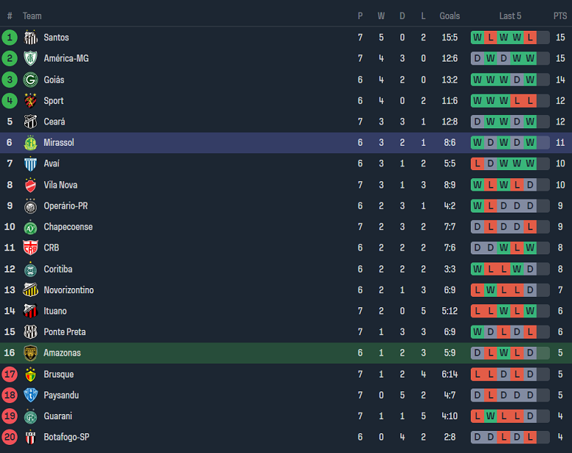Click Santos' most recent loss badge

[530, 37]
